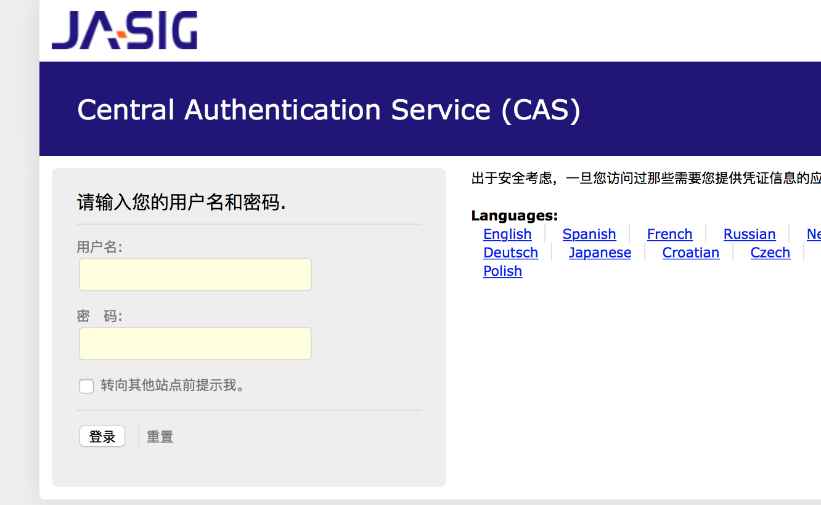This screenshot has height=505, width=821.
Task: Click the Central Authentication Service header title
Action: 329,110
